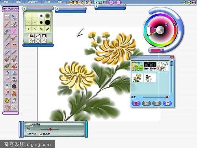Select the letter A text tool
This screenshot has height=148, width=197.
coord(14,94)
